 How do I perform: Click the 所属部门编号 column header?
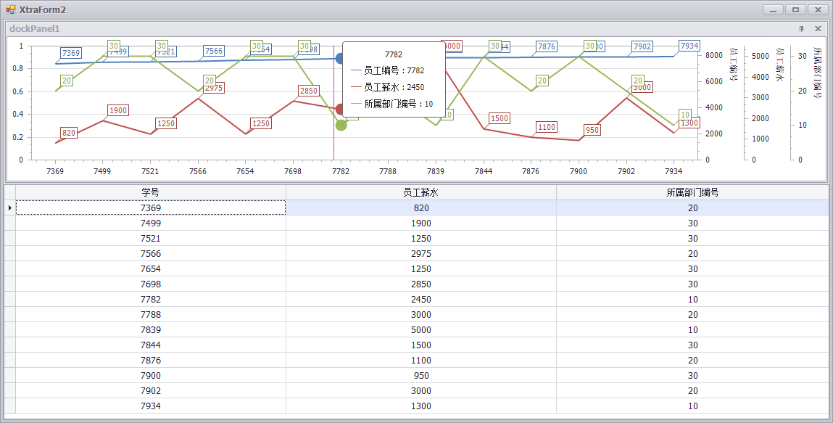[693, 192]
